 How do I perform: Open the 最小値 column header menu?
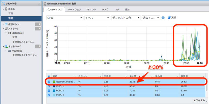[x=178, y=76]
